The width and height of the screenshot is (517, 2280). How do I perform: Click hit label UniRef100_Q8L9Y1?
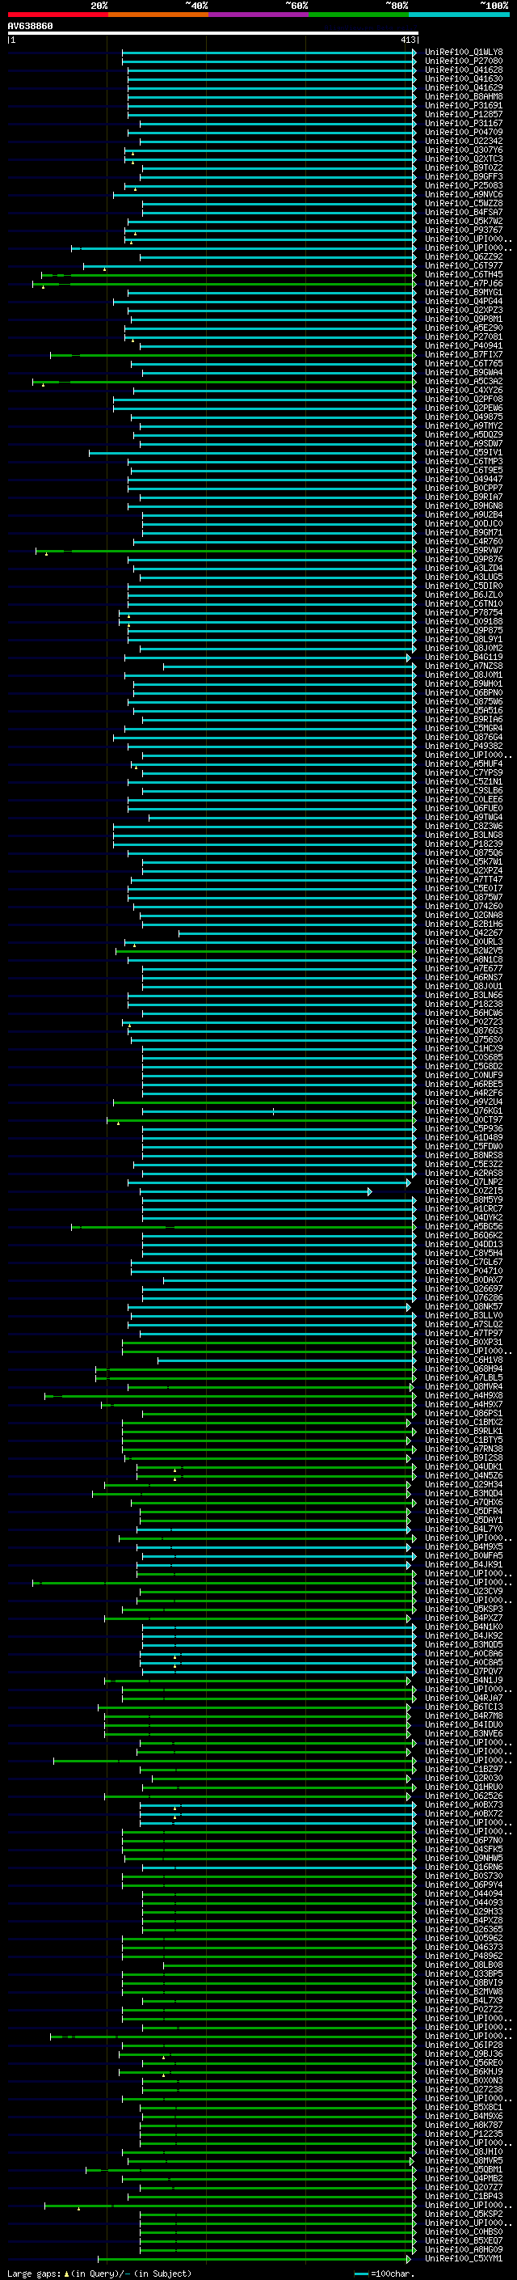coord(464,639)
